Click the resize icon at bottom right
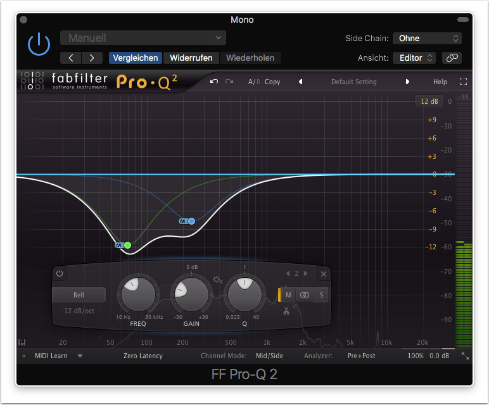This screenshot has width=489, height=405. click(x=466, y=356)
